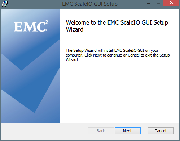The height and width of the screenshot is (141, 180).
Task: Click the gray footer area left of Back
Action: [44, 131]
